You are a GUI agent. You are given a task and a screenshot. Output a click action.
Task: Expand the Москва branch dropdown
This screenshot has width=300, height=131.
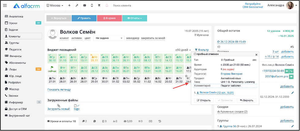[x=55, y=6]
